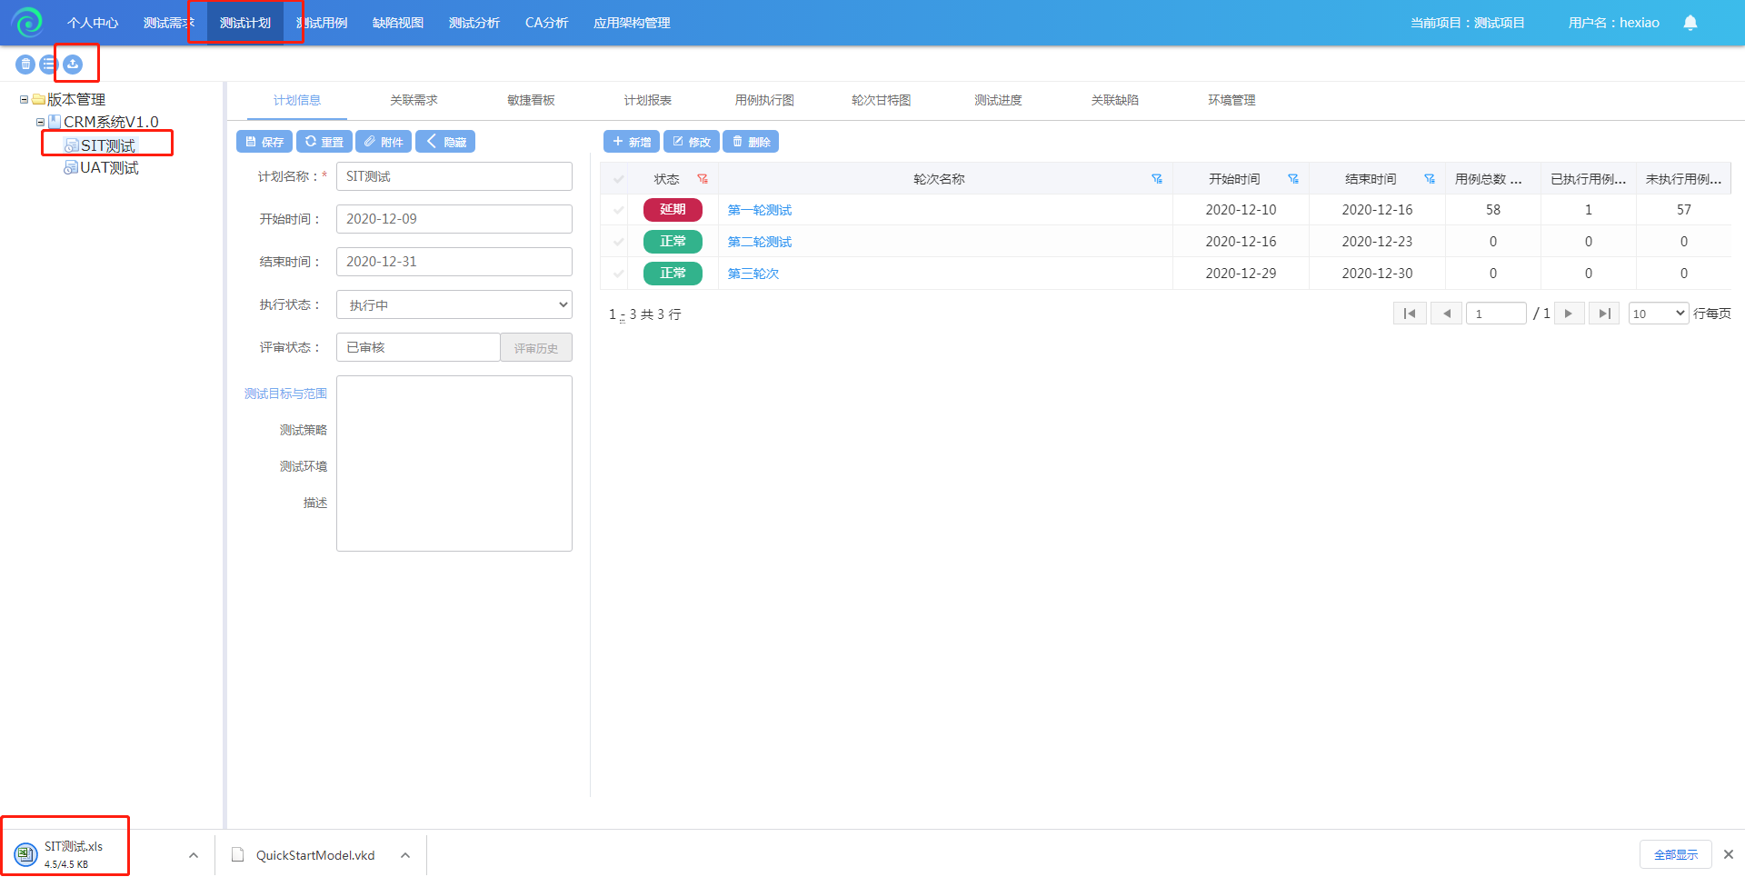
Task: Open the 缺陷视图 menu in top navigation
Action: [x=398, y=23]
